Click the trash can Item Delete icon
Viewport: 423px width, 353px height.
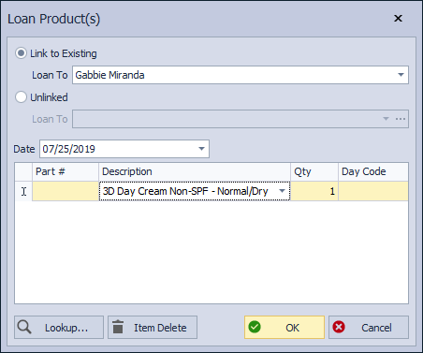pyautogui.click(x=118, y=327)
